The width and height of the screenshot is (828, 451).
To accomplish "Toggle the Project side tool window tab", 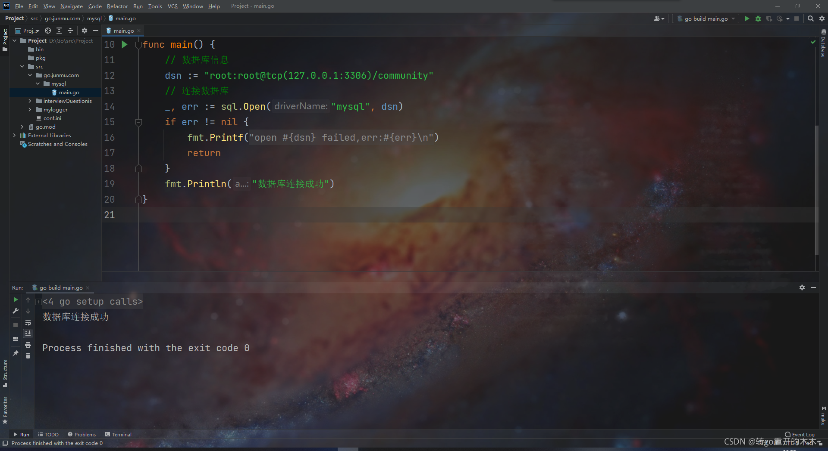I will (5, 40).
